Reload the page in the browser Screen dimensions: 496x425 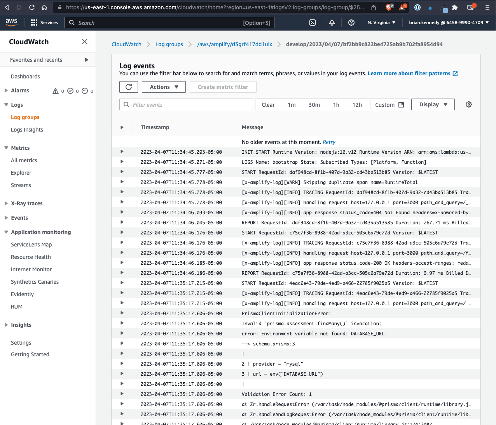click(x=32, y=7)
